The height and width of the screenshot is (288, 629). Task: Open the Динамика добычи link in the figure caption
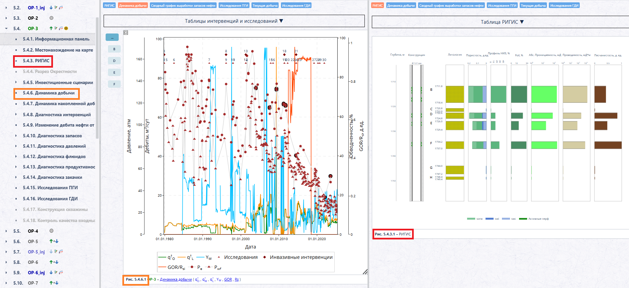click(176, 279)
